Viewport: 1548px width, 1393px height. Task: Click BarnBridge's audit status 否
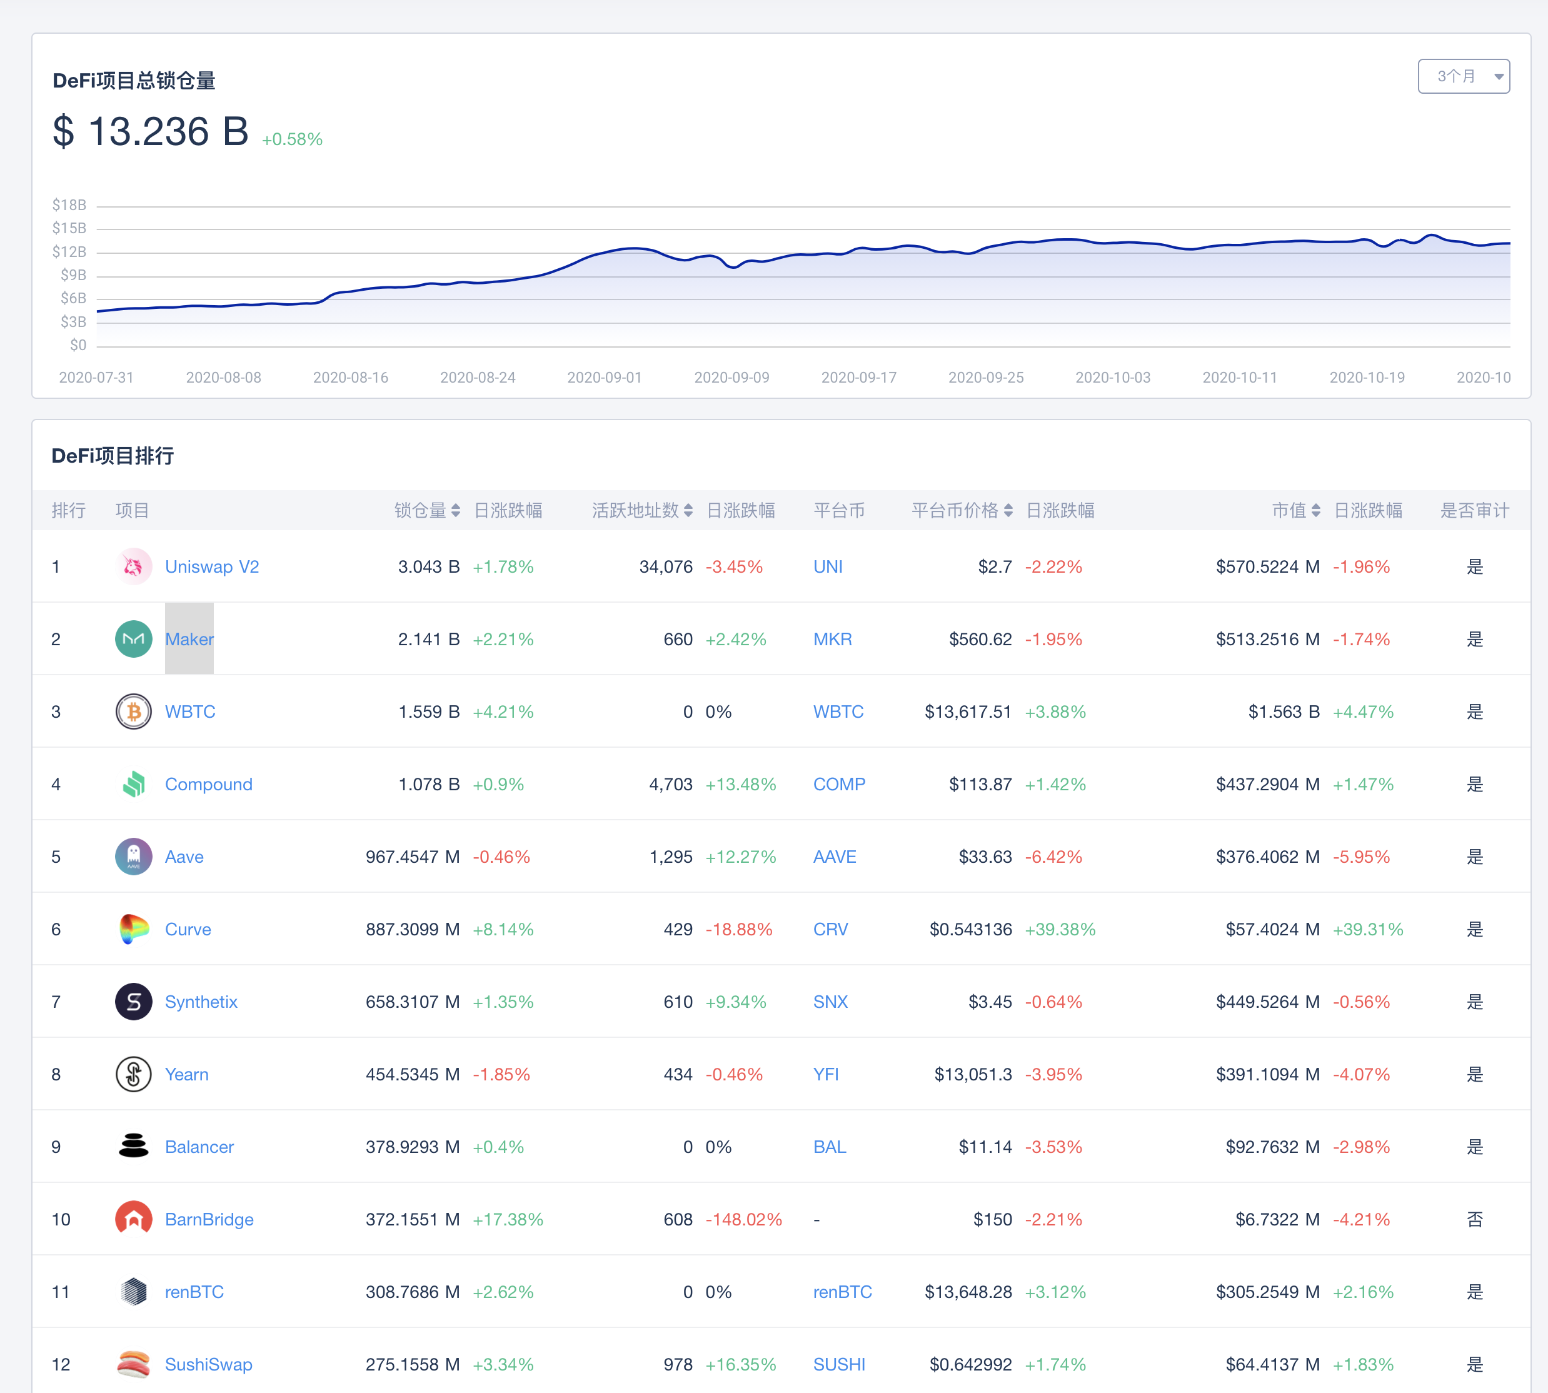pos(1475,1219)
